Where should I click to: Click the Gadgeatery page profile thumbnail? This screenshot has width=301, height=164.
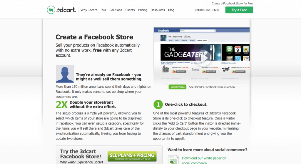[x=163, y=38]
